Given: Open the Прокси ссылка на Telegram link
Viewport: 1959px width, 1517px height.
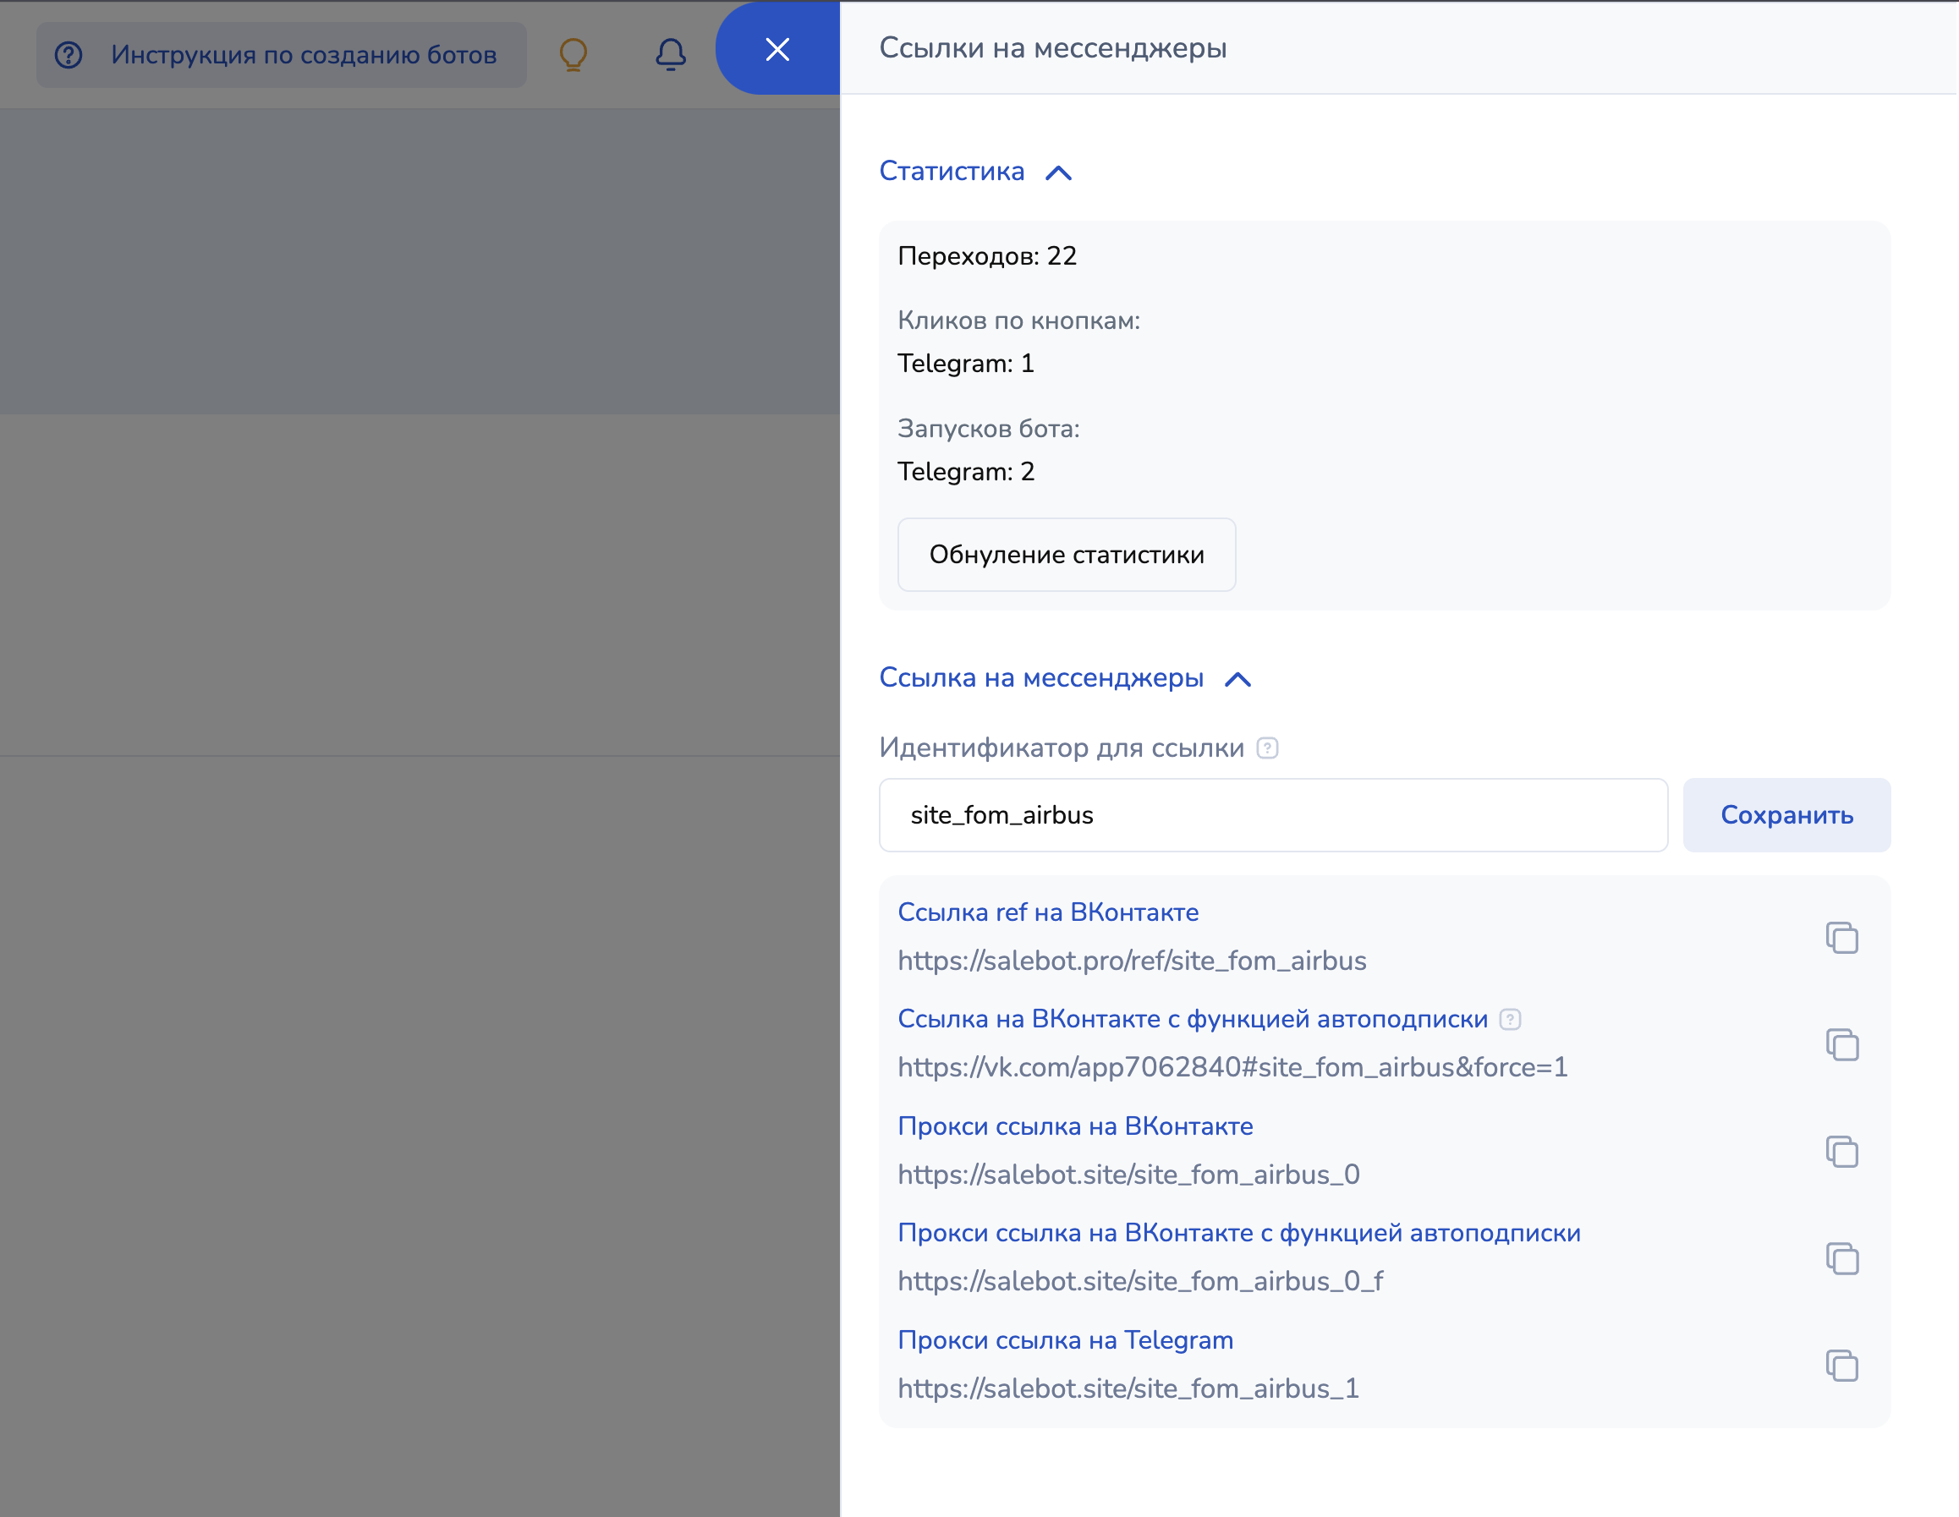Looking at the screenshot, I should (x=1065, y=1339).
